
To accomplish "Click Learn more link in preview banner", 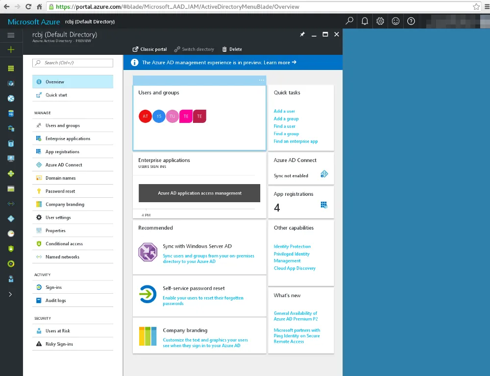I will click(x=280, y=63).
